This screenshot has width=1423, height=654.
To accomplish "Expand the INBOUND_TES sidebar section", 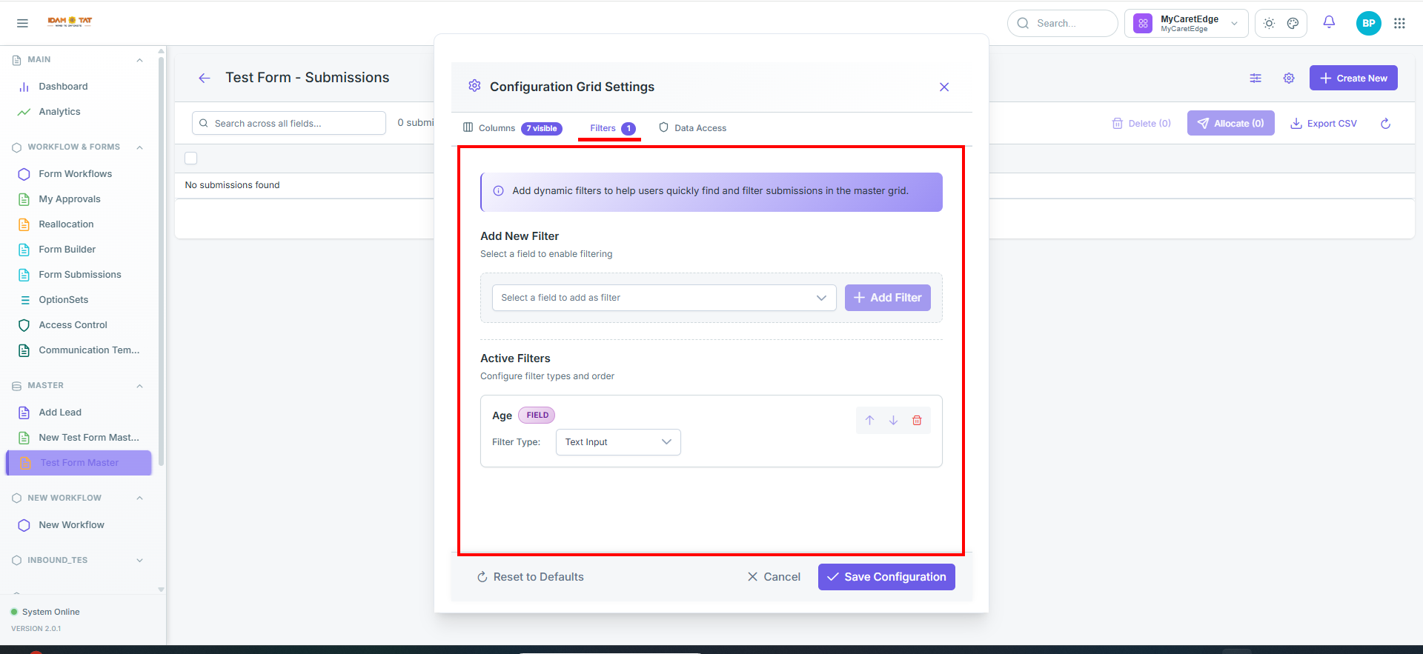I will click(x=139, y=561).
